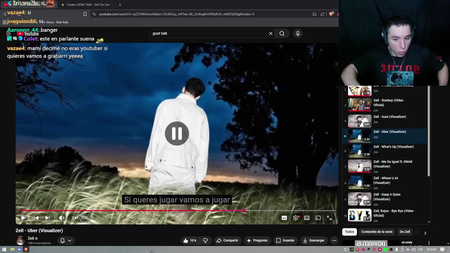Open a new browser tab

tap(120, 5)
